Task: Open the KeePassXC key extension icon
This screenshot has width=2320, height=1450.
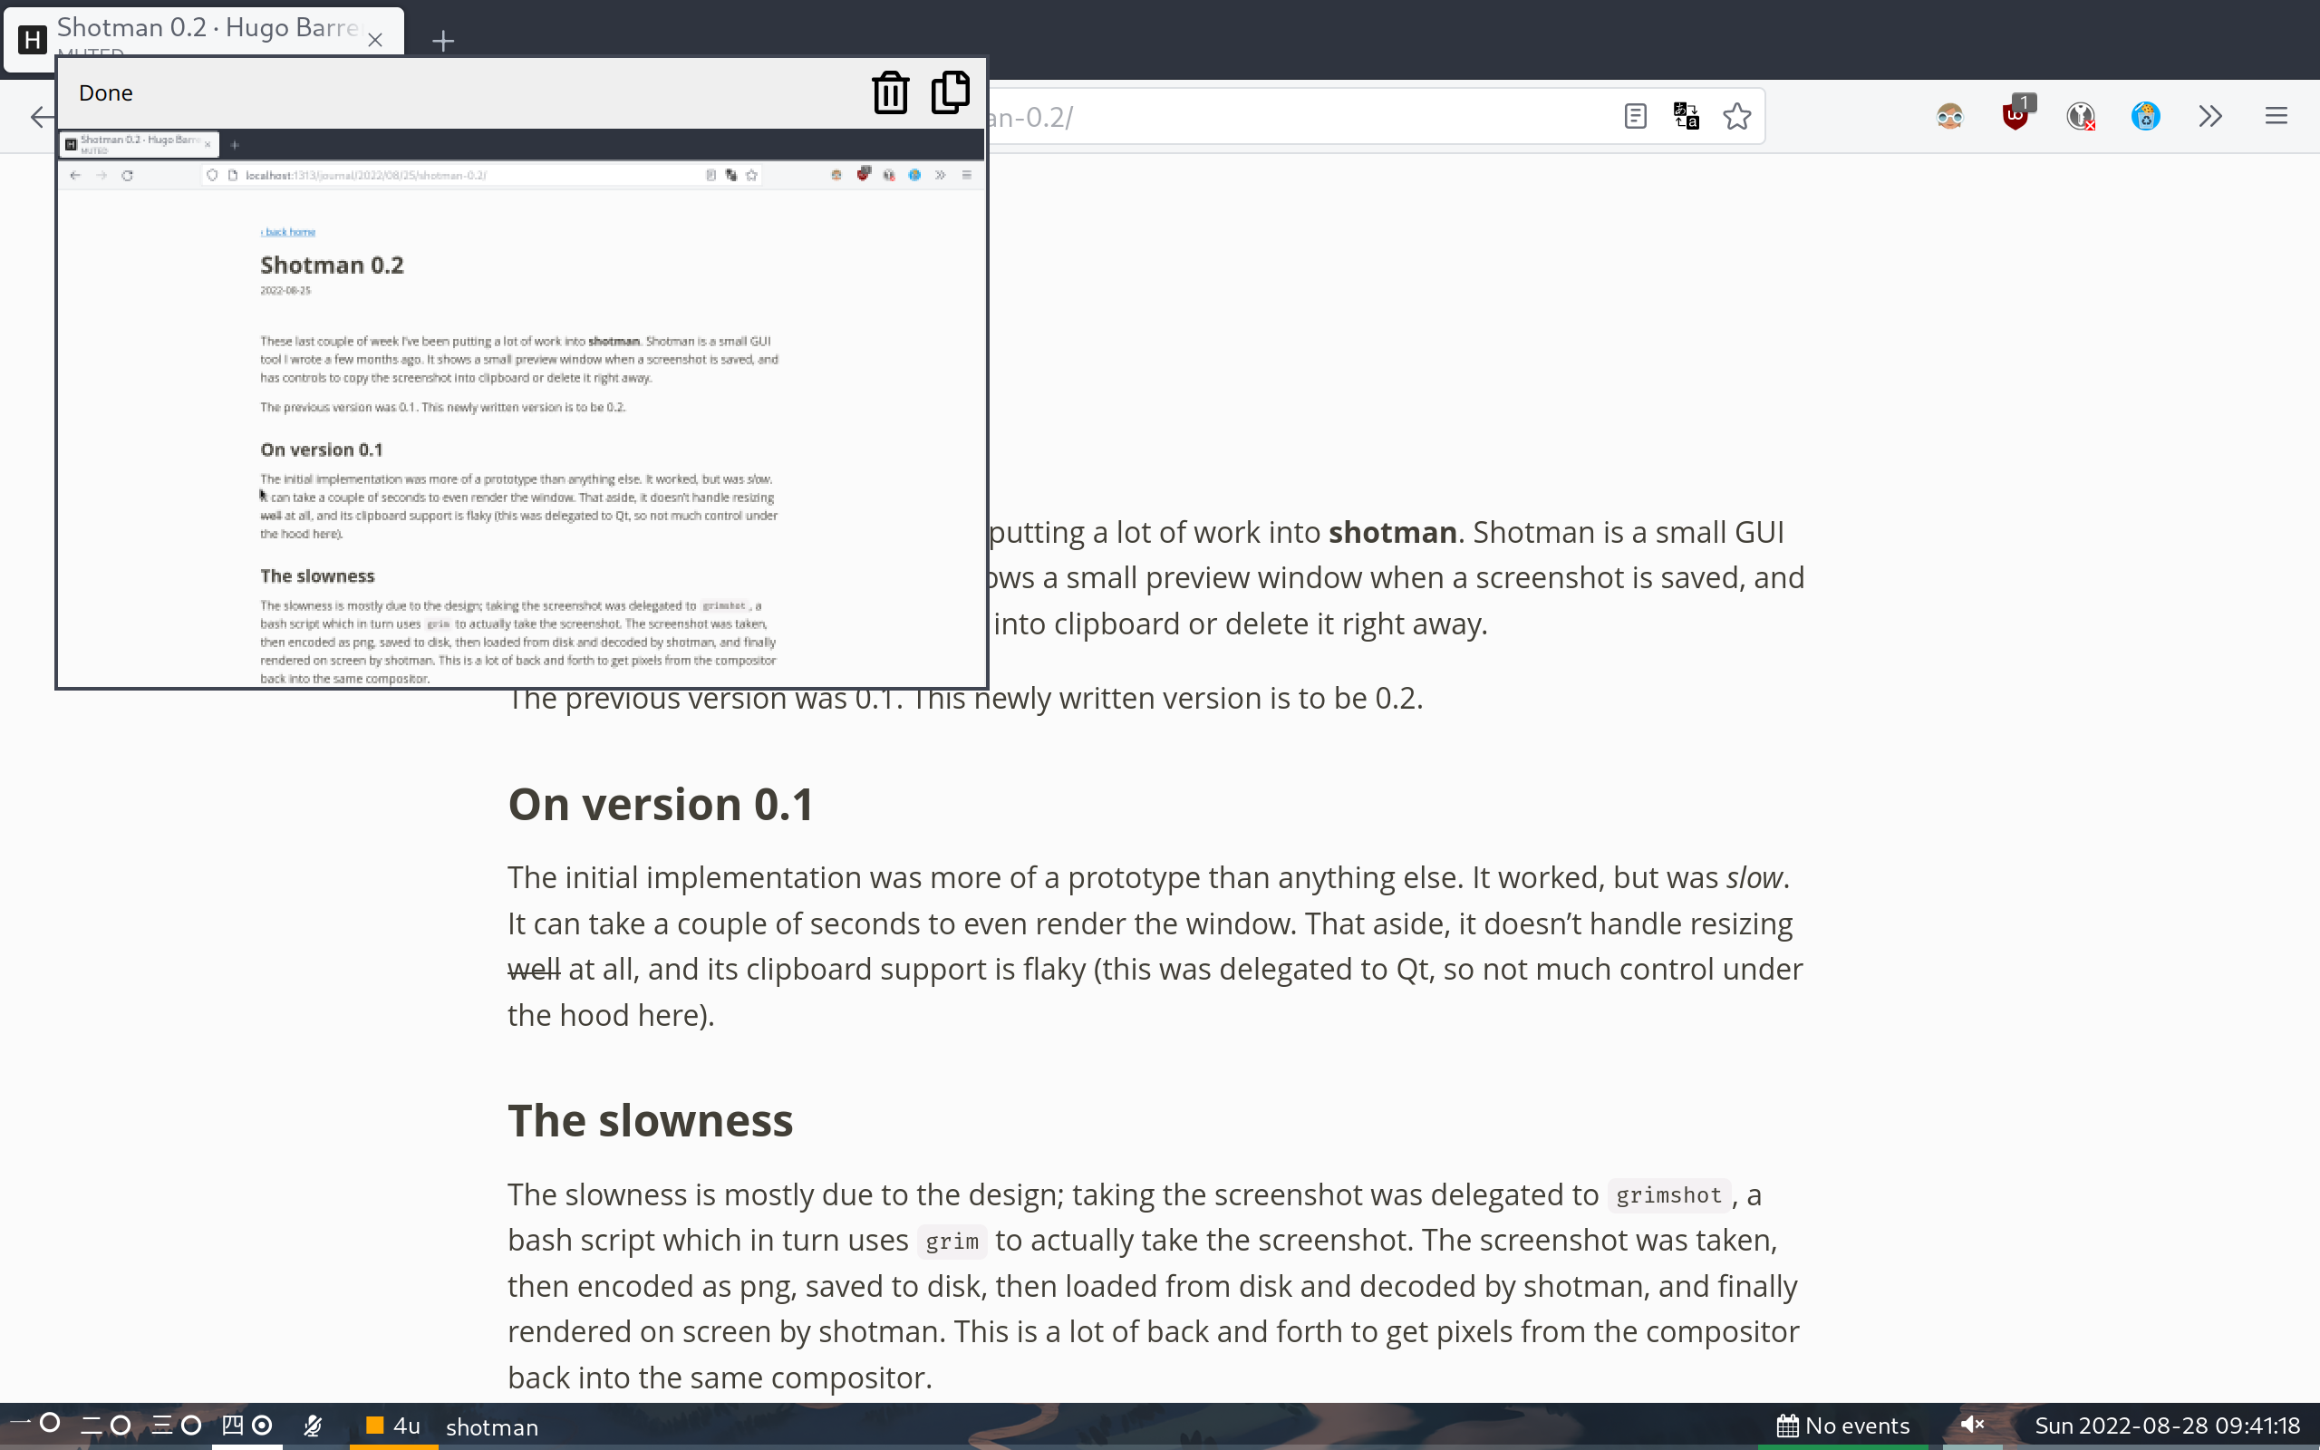Action: (2081, 117)
